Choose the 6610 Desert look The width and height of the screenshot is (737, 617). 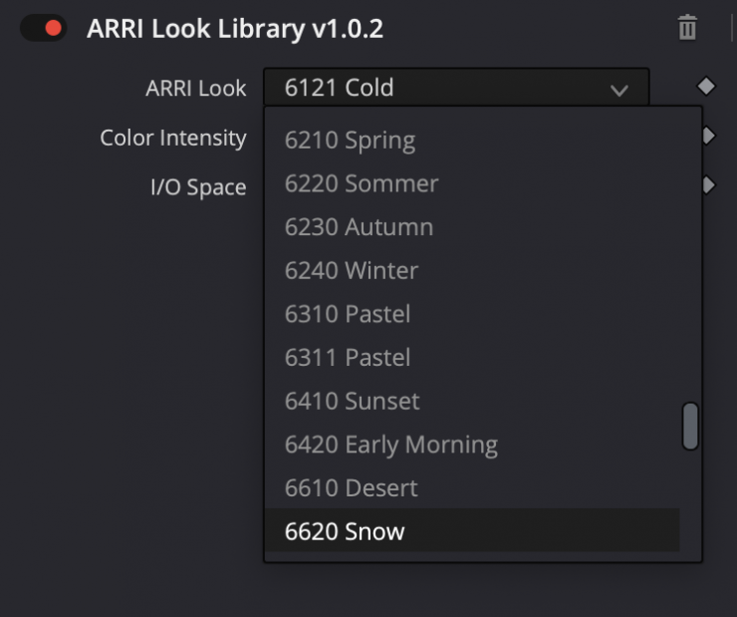pos(472,488)
